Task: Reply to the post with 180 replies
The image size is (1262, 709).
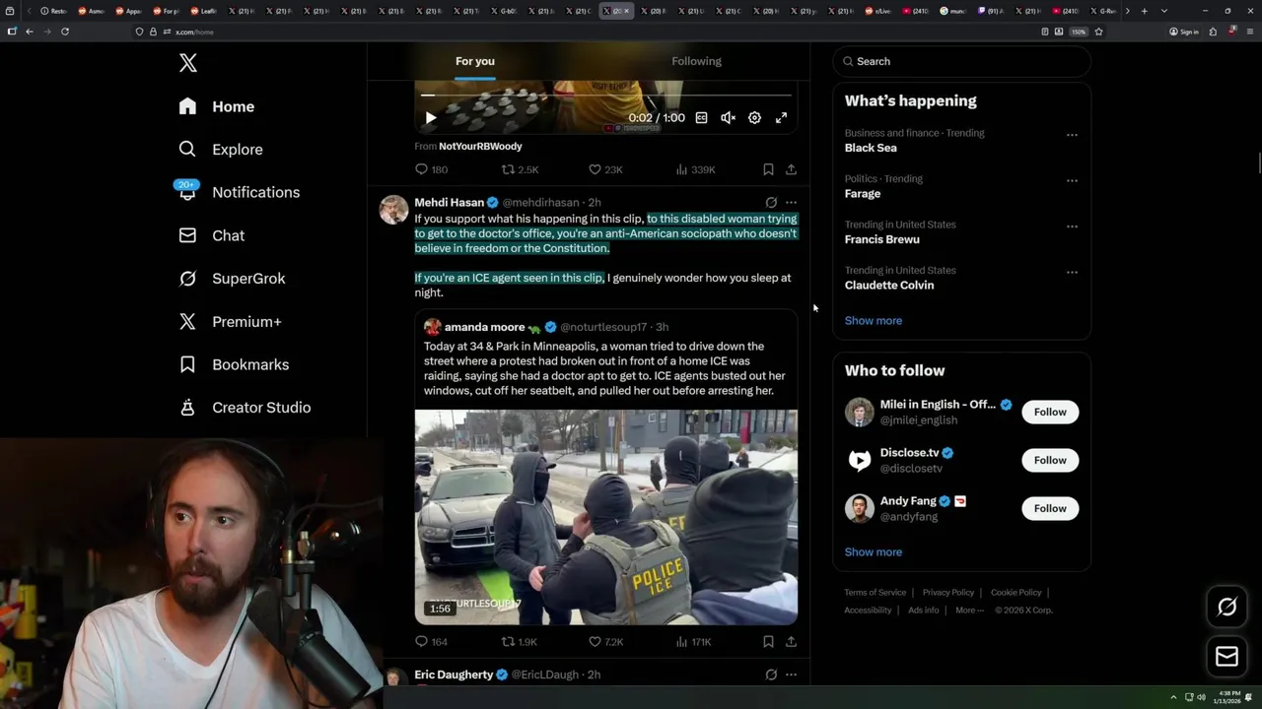Action: [x=431, y=169]
